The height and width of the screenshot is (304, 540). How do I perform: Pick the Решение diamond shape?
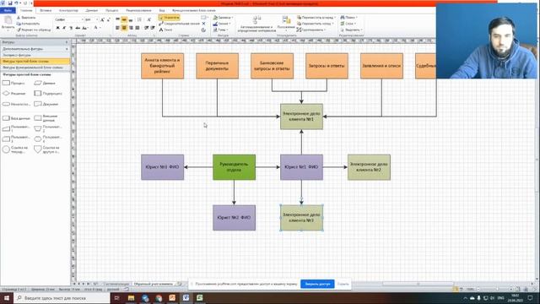tap(14, 94)
